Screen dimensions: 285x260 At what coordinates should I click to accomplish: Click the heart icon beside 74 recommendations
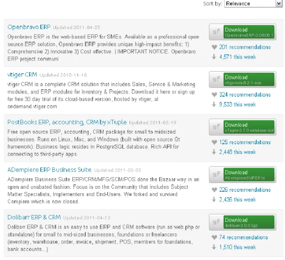click(214, 237)
